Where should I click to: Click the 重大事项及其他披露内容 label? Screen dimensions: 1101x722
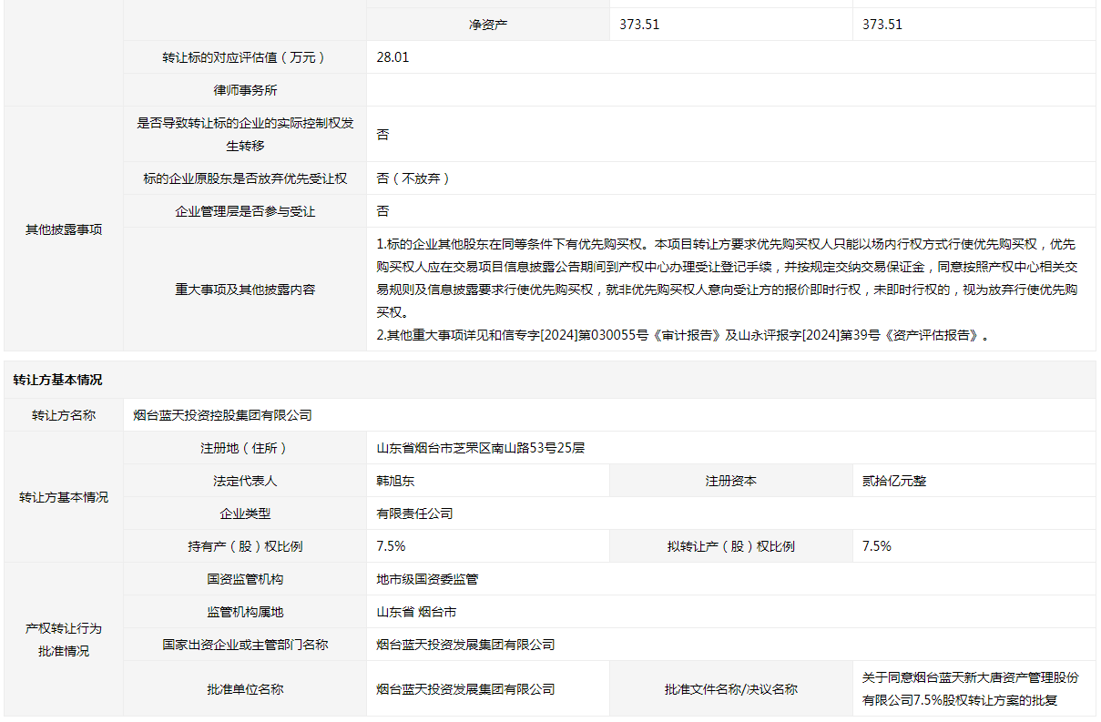245,290
